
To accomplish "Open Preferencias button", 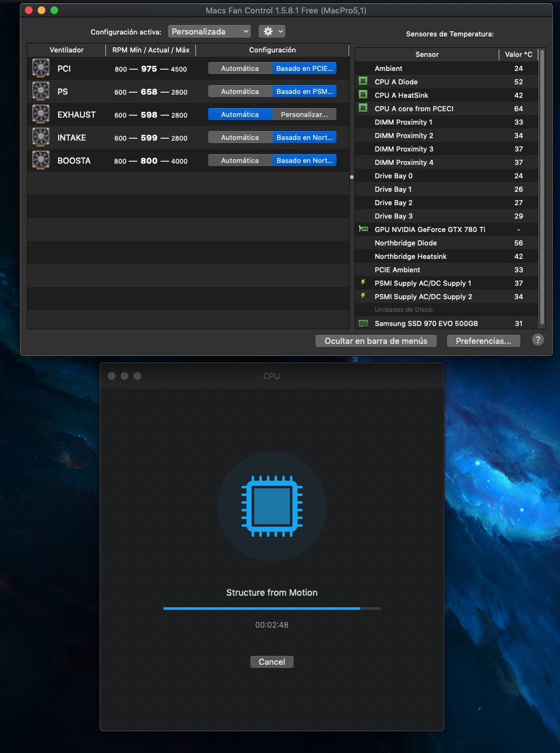I will pyautogui.click(x=483, y=341).
